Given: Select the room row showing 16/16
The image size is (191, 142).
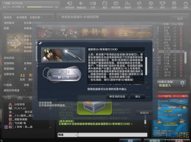Looking at the screenshot, I should click(170, 72).
